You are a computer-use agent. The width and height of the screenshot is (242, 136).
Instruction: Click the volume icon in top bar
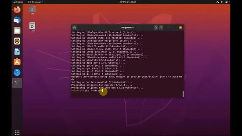222,2
